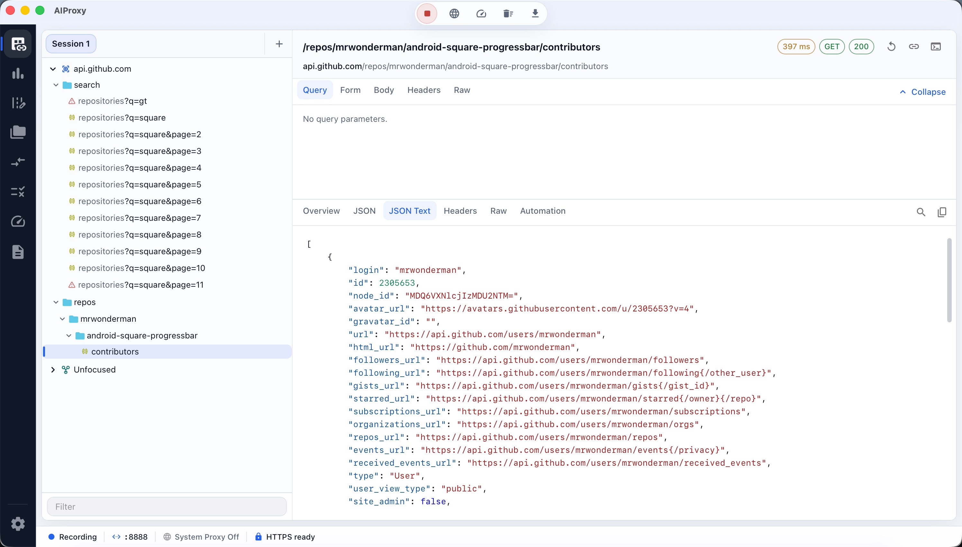Image resolution: width=962 pixels, height=547 pixels.
Task: Open the document notes sidebar icon
Action: click(18, 252)
